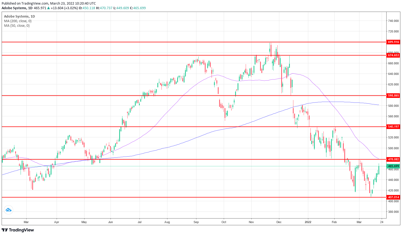Click the 620.000 price axis value
Screen dimensions: 402x235
(393, 84)
